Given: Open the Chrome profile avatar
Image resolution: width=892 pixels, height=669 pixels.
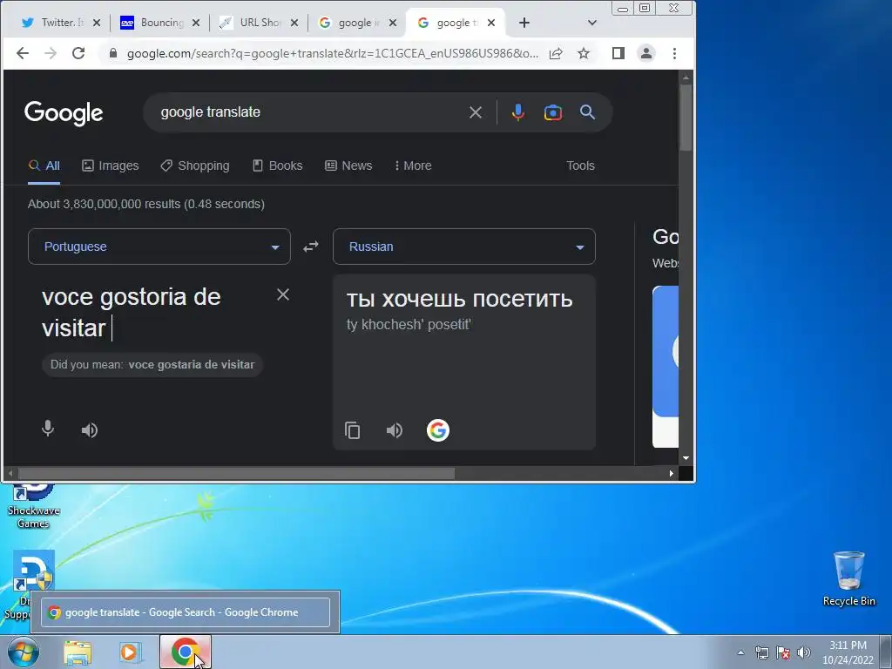Looking at the screenshot, I should [x=646, y=53].
